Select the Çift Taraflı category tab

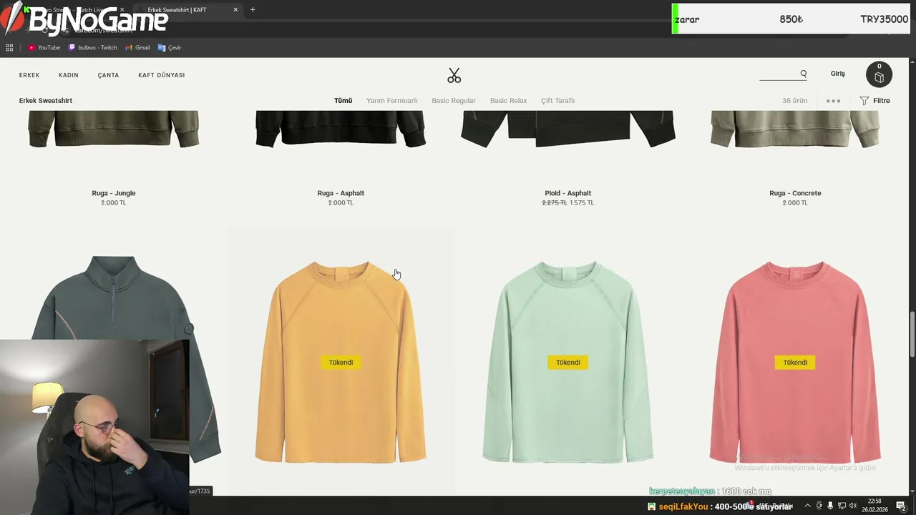pos(557,101)
